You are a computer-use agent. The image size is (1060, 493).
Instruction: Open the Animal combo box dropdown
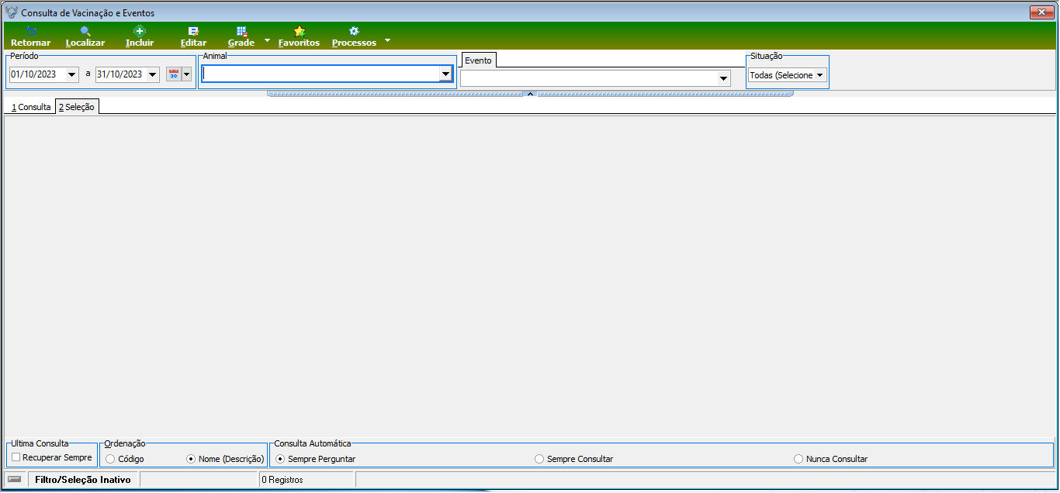click(x=445, y=74)
